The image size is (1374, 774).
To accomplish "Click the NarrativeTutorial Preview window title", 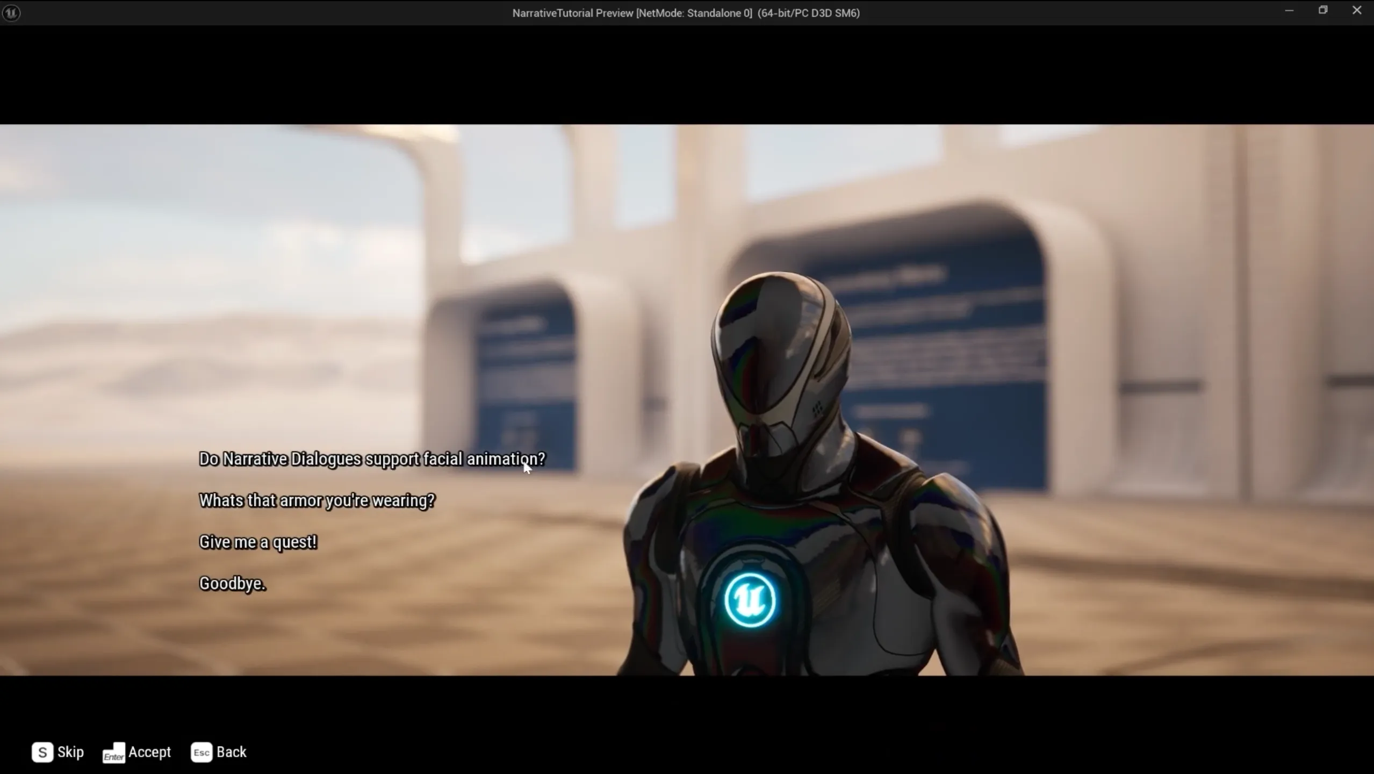I will [x=686, y=13].
